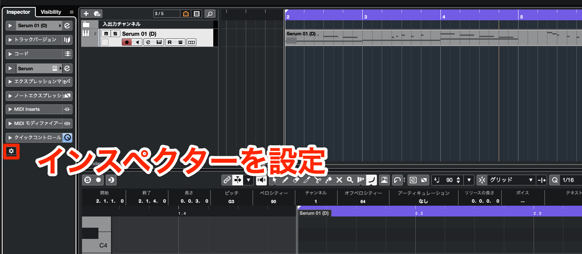Click bar 4 on the project ruler

coord(443,17)
